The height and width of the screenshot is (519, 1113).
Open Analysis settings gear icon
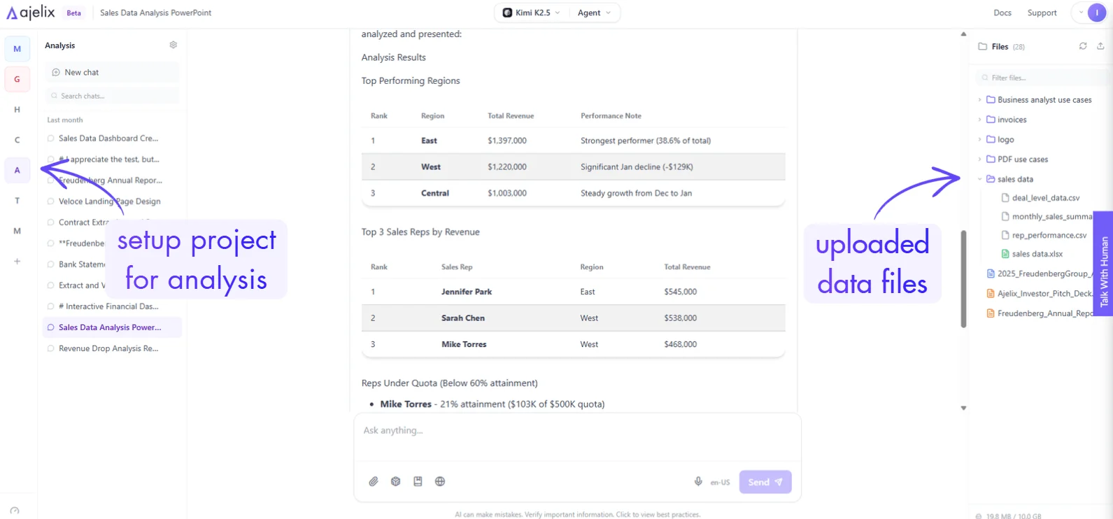(x=173, y=45)
